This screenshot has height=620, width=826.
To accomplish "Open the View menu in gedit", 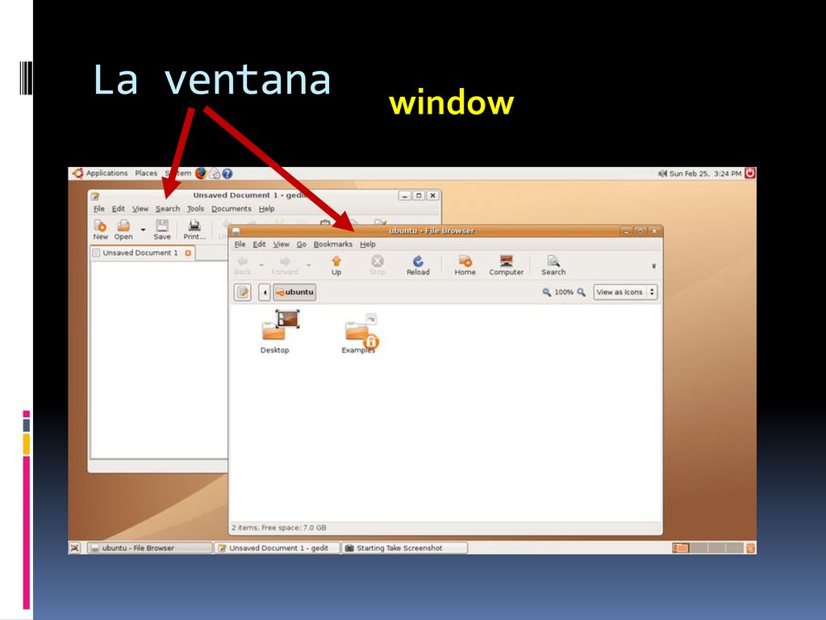I will pyautogui.click(x=140, y=209).
